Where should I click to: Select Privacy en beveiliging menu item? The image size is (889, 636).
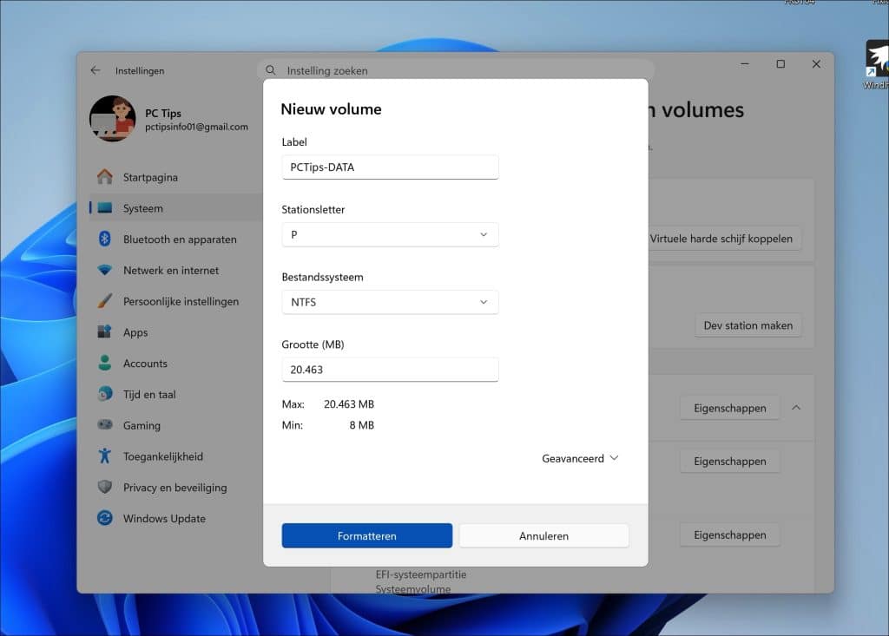pos(175,488)
